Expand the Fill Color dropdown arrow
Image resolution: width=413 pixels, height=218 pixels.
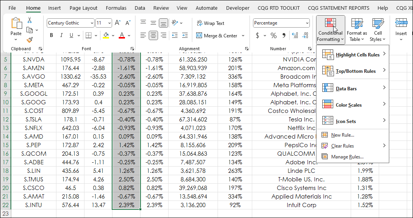click(113, 35)
